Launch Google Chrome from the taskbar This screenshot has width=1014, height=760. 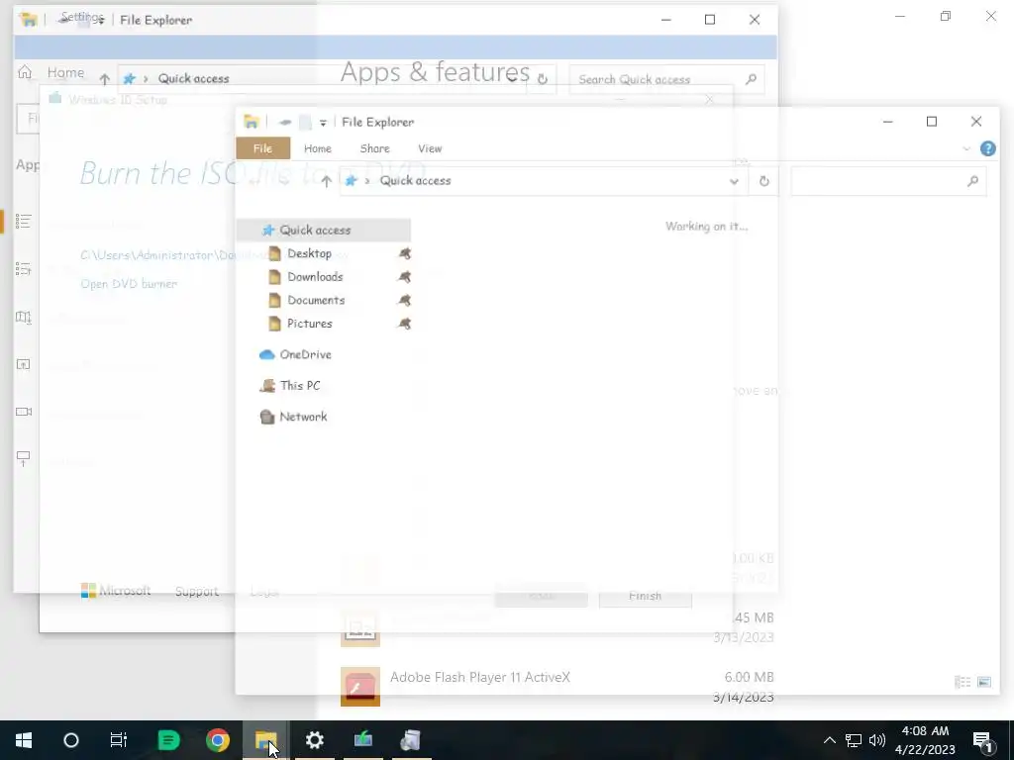[x=217, y=740]
